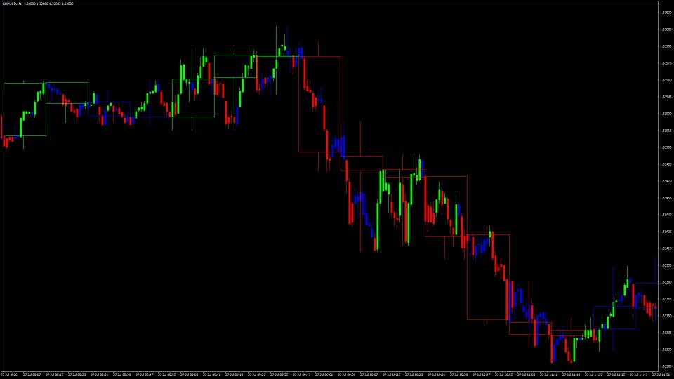
Task: Click the 27 Jul 11:27 time label
Action: coord(593,375)
